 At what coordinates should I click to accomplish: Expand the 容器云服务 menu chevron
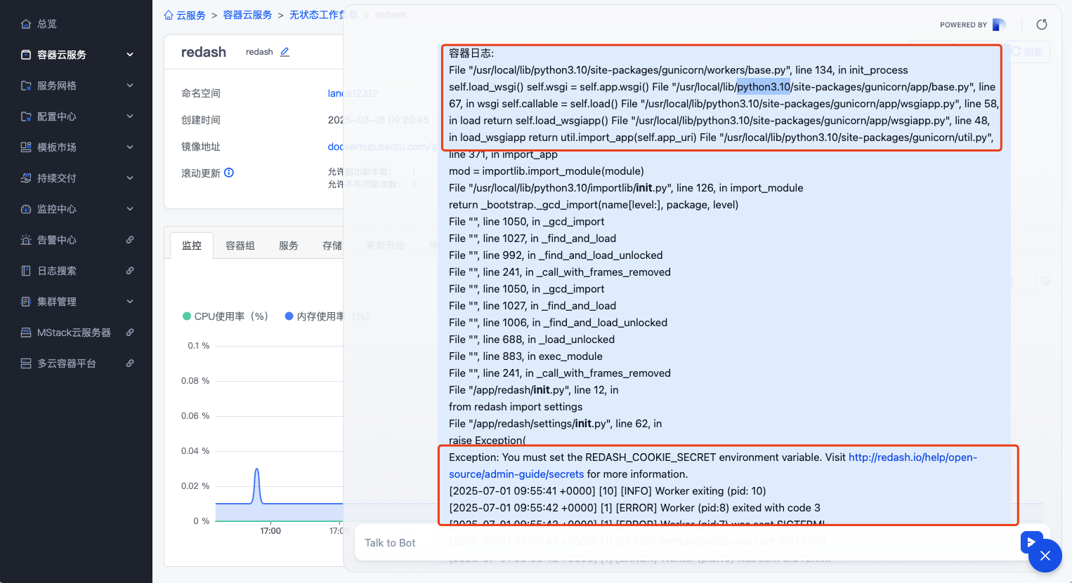[x=130, y=55]
